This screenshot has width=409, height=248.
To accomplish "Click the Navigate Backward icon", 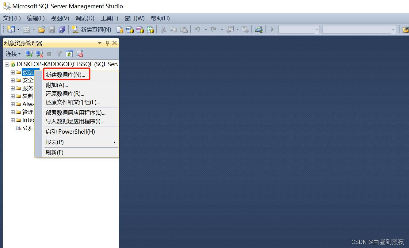I will (x=230, y=29).
